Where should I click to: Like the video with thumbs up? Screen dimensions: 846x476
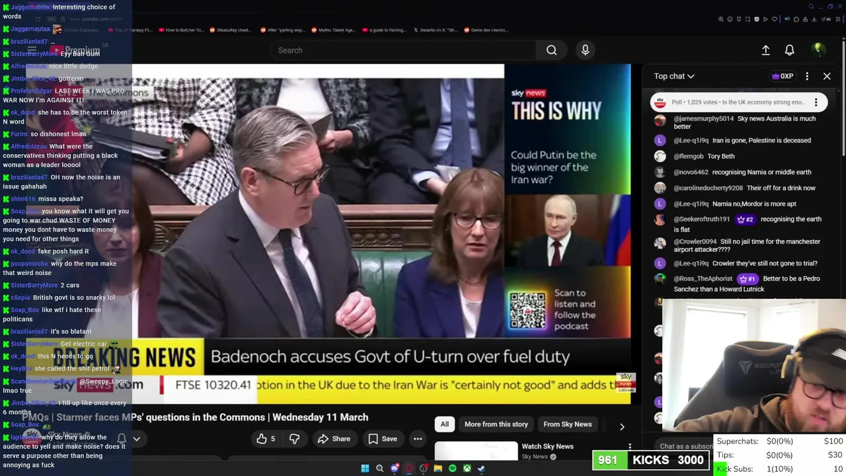[266, 438]
